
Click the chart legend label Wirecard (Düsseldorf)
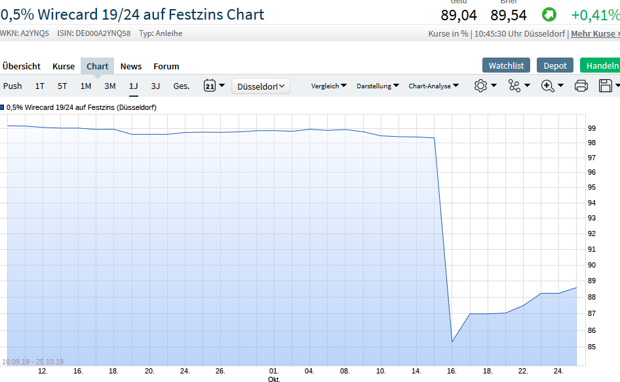(81, 107)
